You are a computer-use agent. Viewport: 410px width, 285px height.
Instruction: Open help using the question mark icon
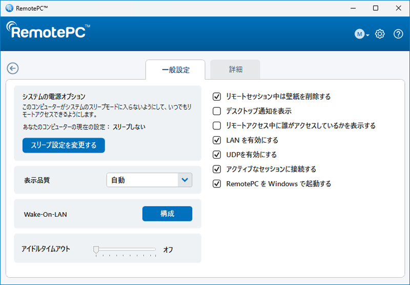tap(398, 34)
